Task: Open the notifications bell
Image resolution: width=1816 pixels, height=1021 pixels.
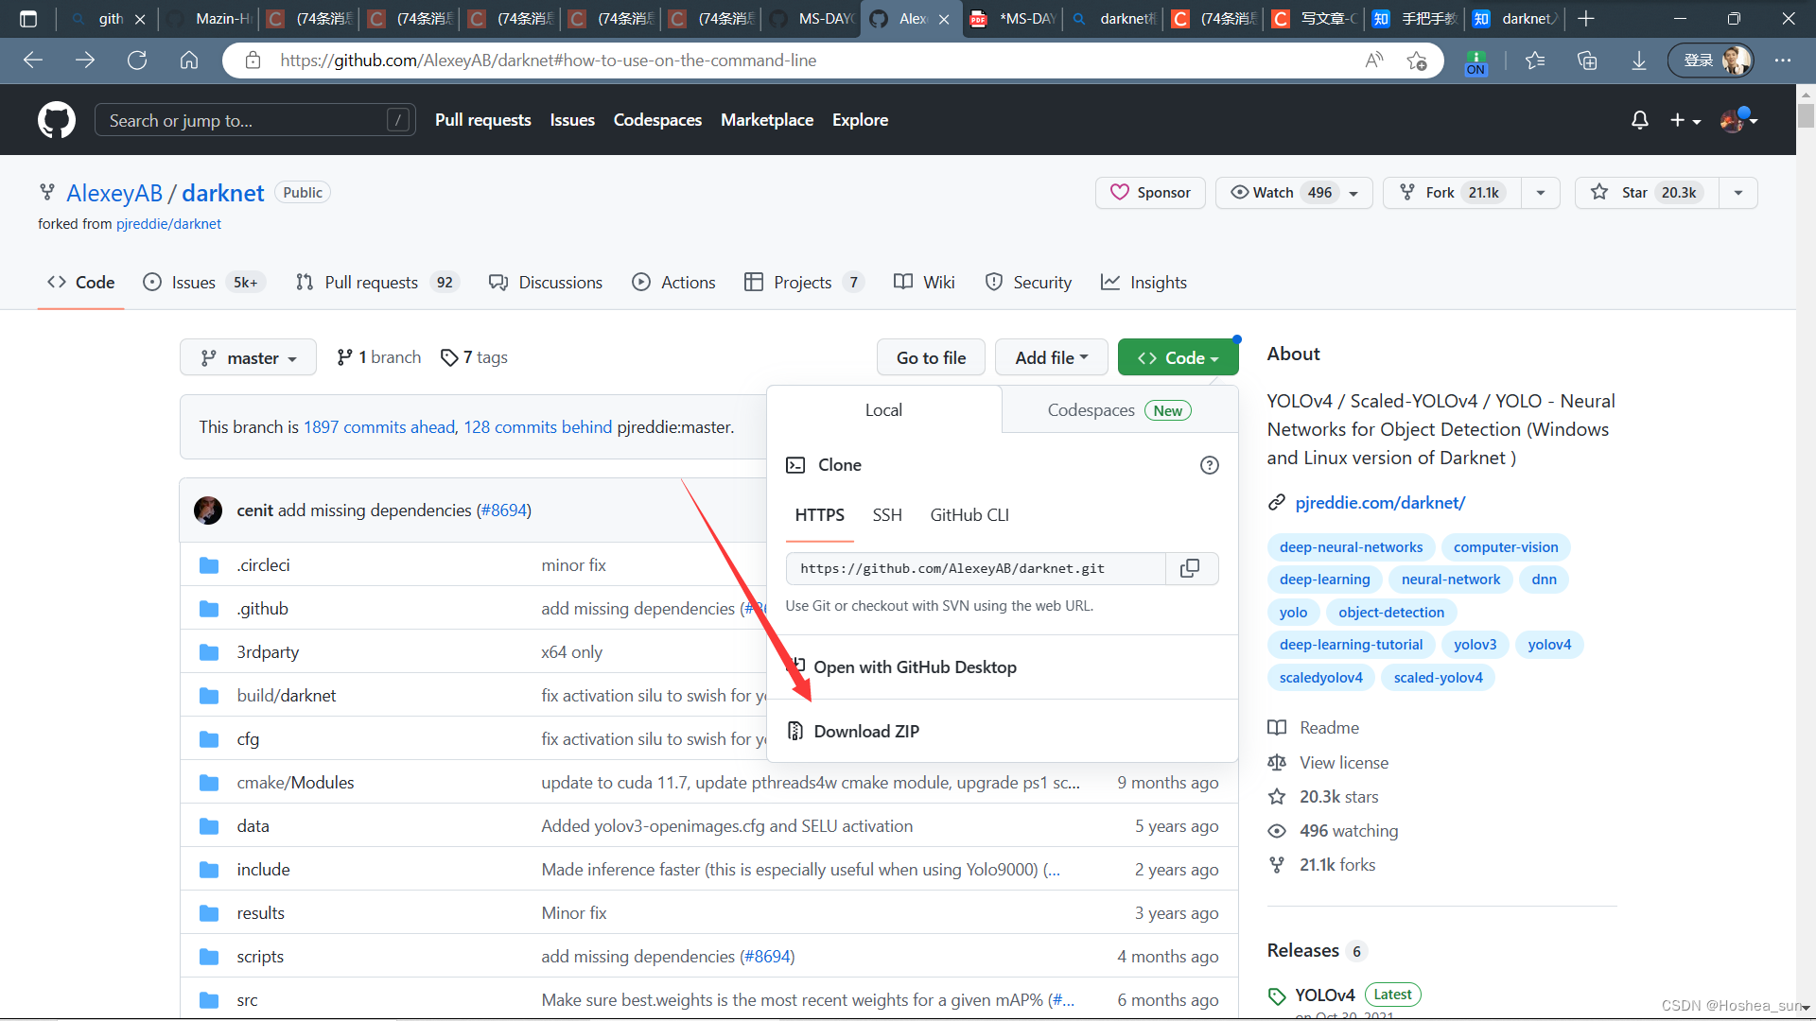Action: (x=1639, y=120)
